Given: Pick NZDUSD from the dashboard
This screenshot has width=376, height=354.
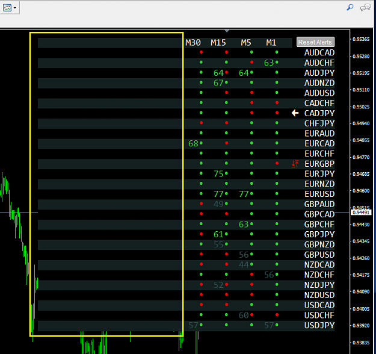Looking at the screenshot, I should [x=319, y=295].
